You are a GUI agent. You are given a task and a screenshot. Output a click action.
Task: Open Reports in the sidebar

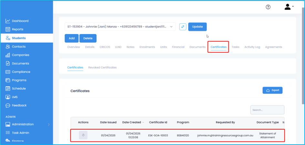tap(17, 29)
